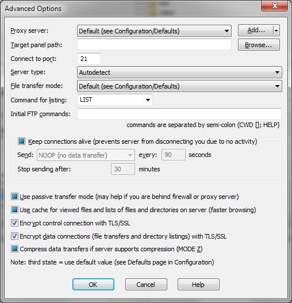Toggle Use passive transfer mode checkbox

coord(14,196)
